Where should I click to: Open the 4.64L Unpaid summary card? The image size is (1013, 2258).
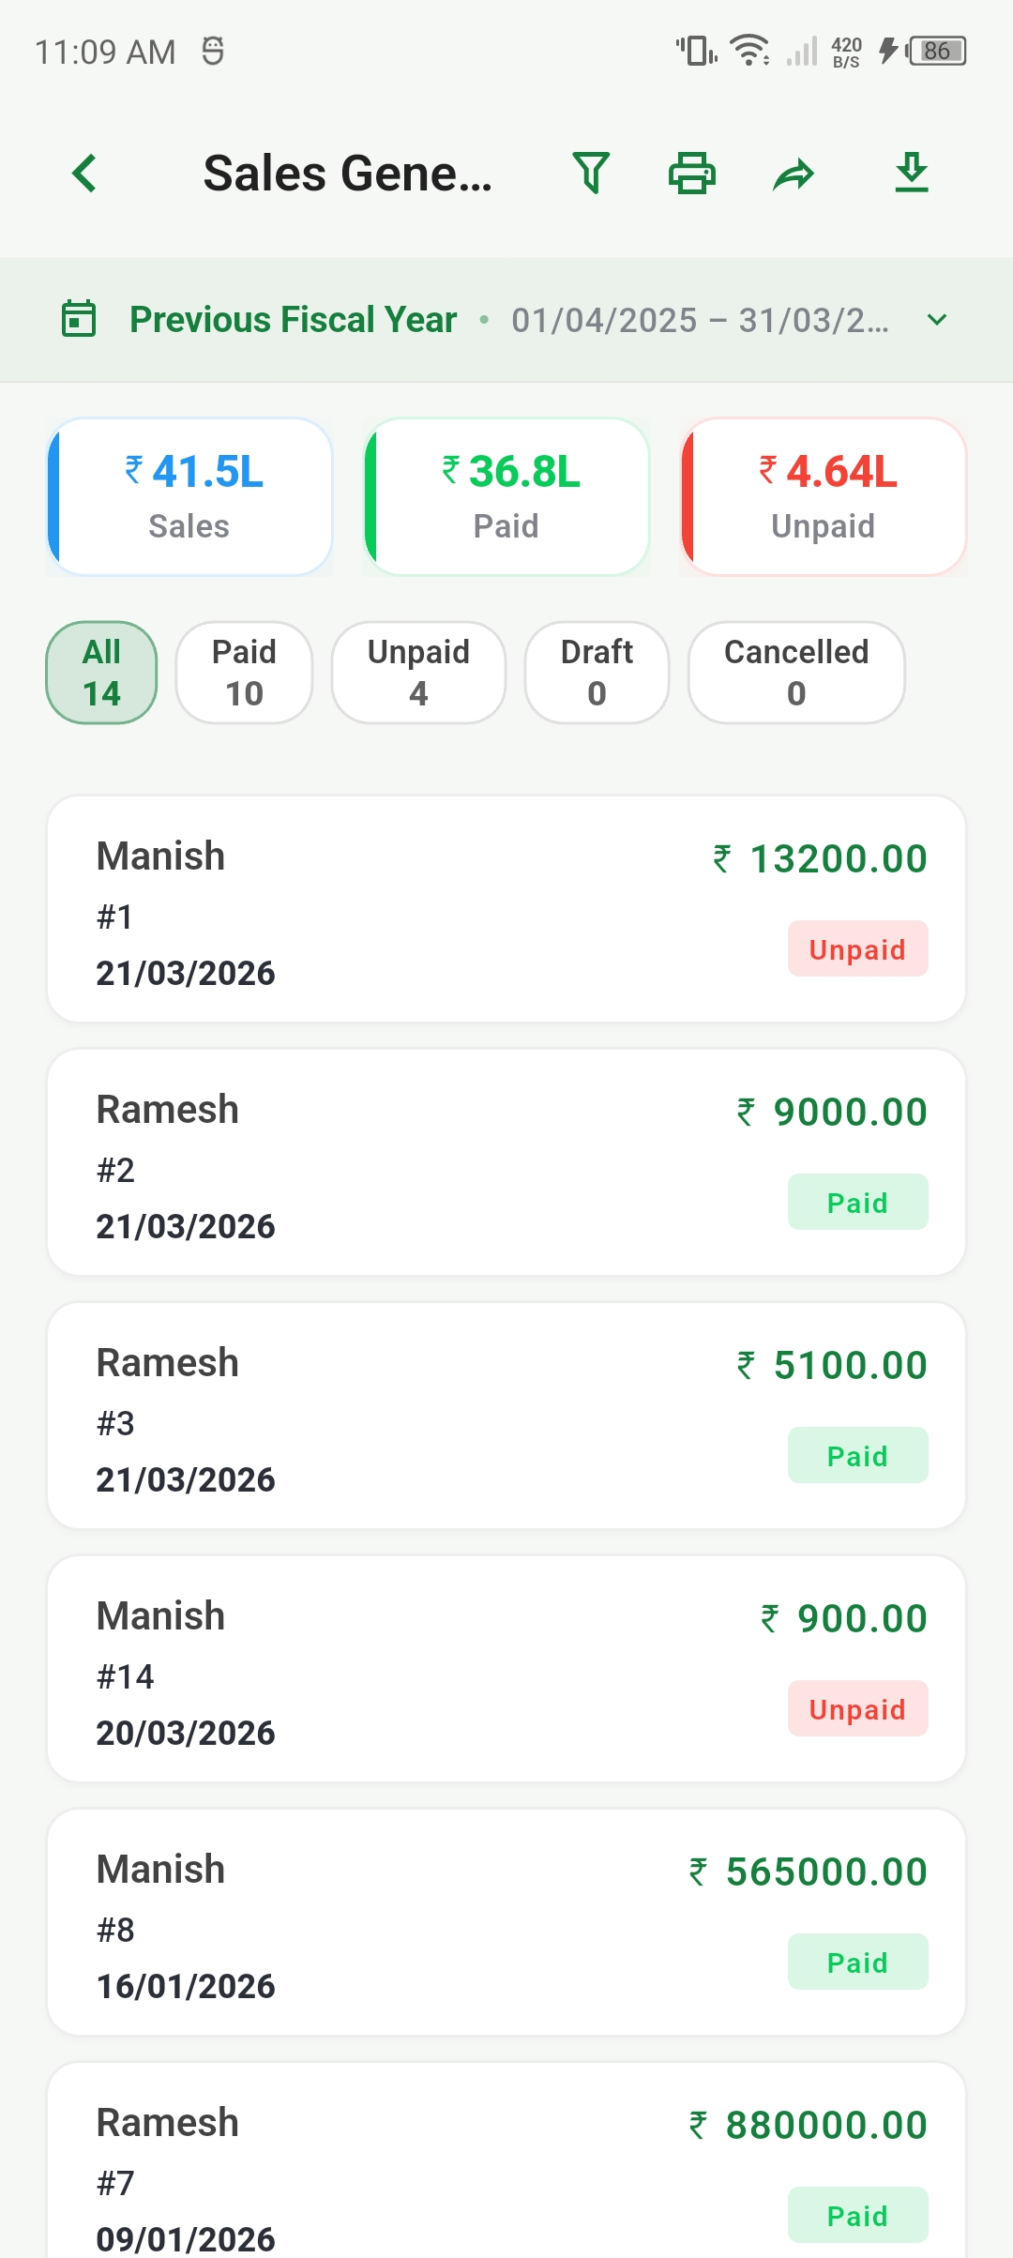click(x=824, y=497)
